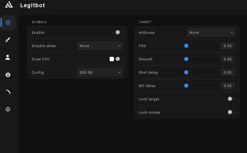The image size is (247, 153).
Task: Turn on the Lock mouse switch
Action: (231, 112)
